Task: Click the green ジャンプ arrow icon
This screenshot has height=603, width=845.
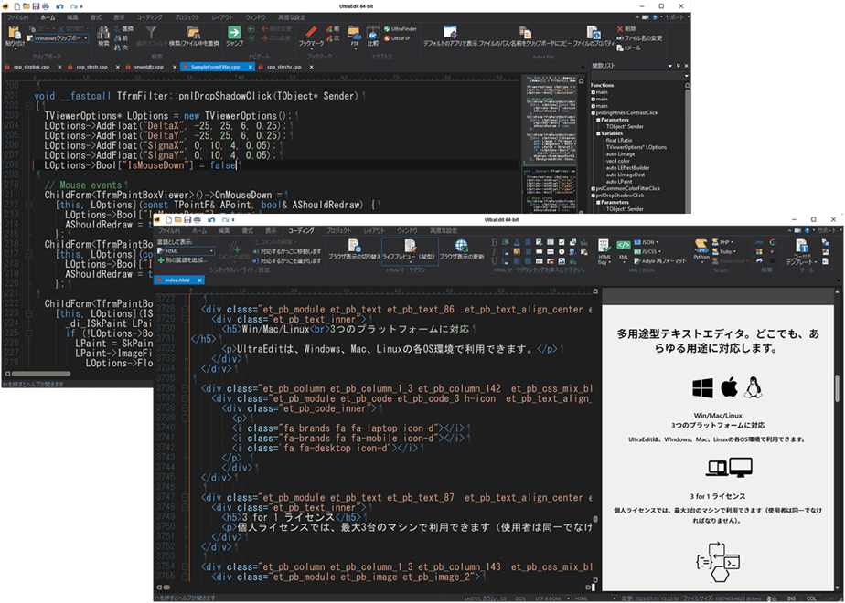Action: click(234, 32)
